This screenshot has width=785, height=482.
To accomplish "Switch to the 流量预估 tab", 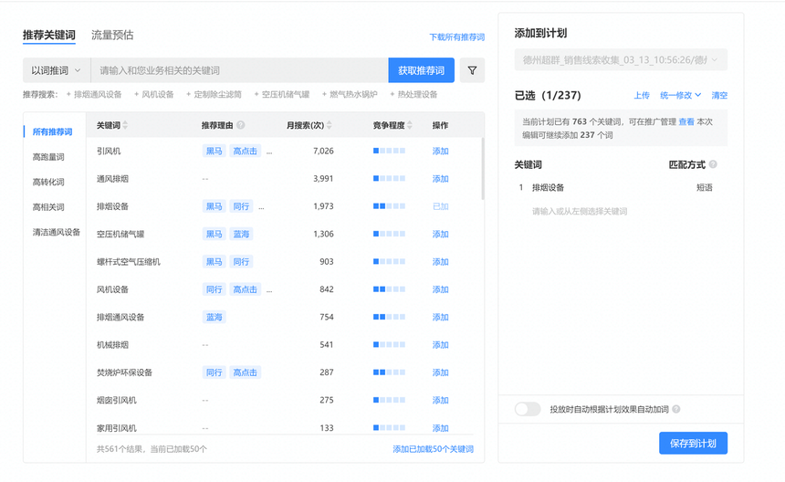I will coord(112,36).
